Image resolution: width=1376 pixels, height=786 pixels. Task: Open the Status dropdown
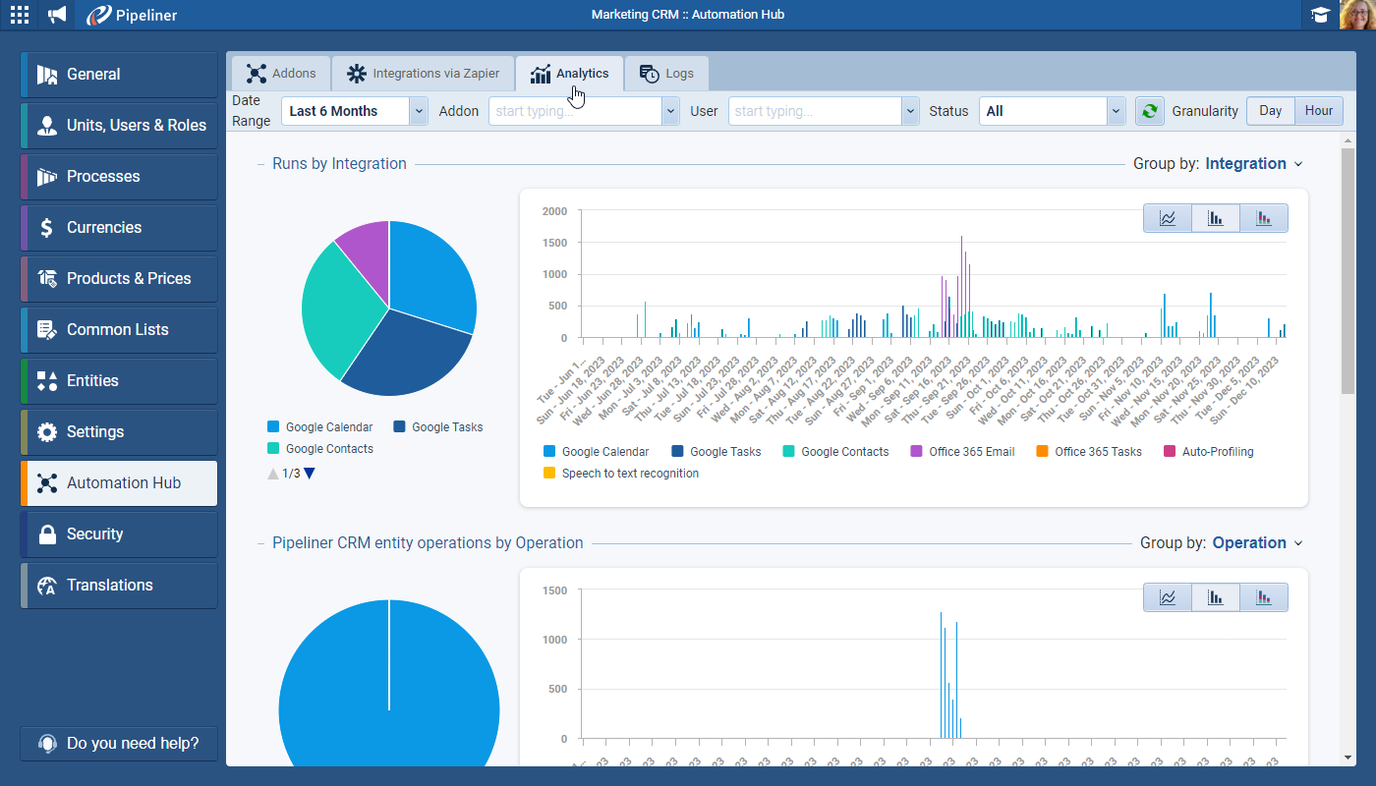coord(1053,111)
